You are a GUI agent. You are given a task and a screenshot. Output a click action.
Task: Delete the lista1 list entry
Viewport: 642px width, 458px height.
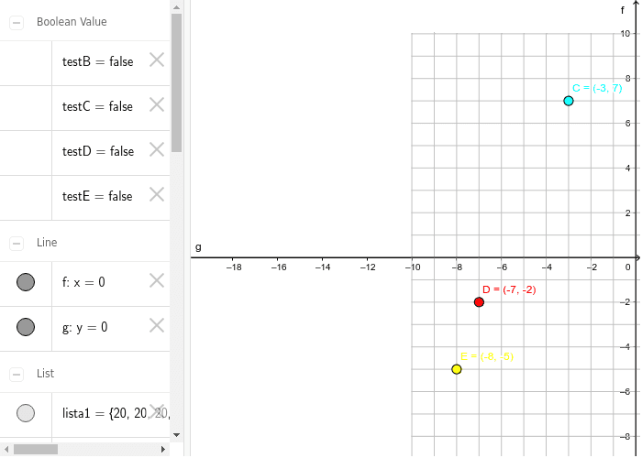(157, 412)
